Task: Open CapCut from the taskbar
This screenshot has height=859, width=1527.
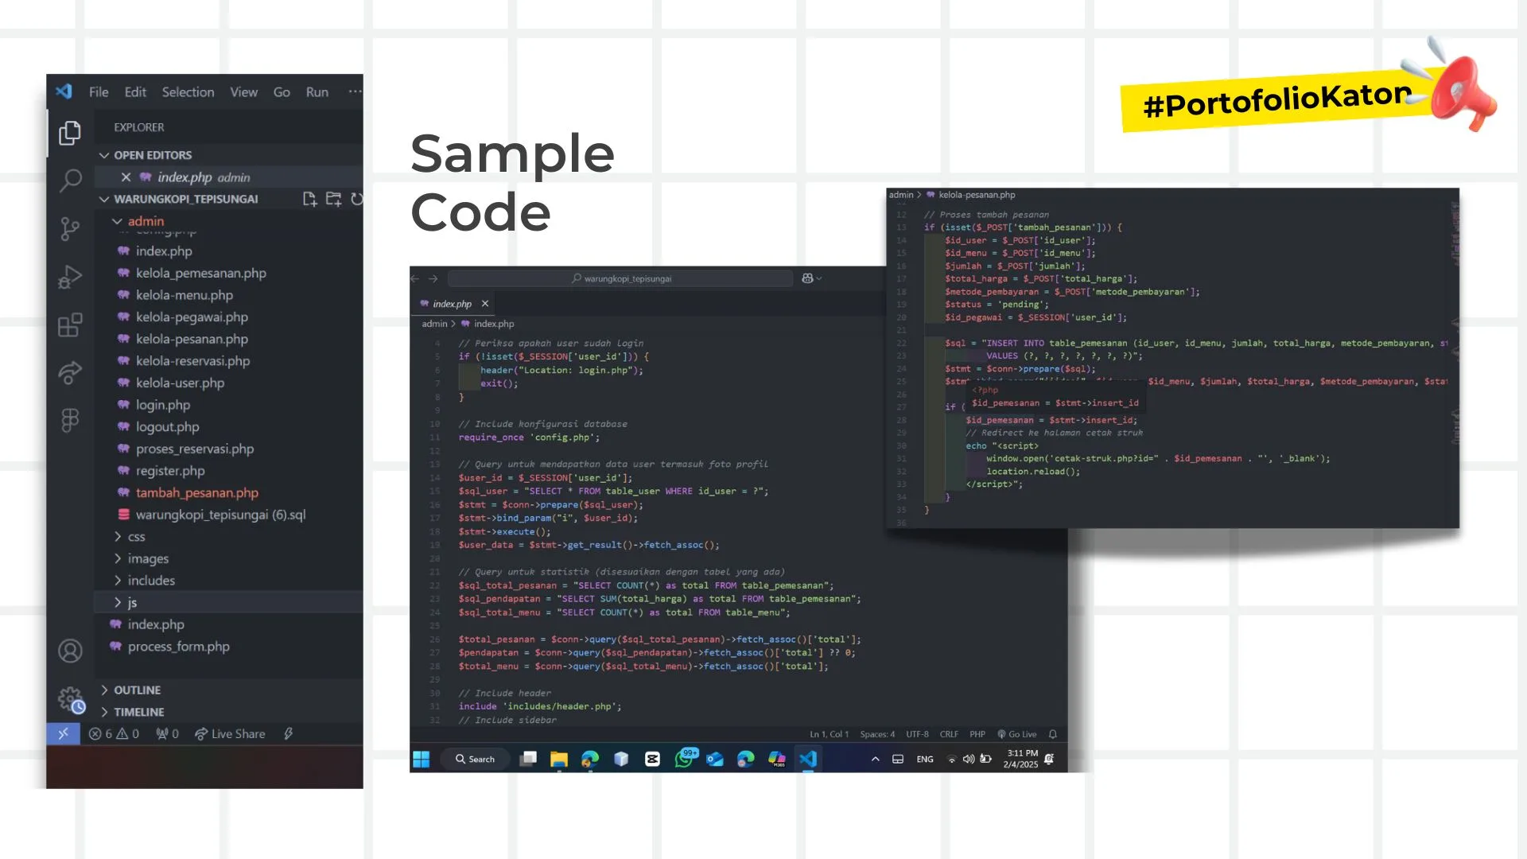Action: (x=653, y=760)
